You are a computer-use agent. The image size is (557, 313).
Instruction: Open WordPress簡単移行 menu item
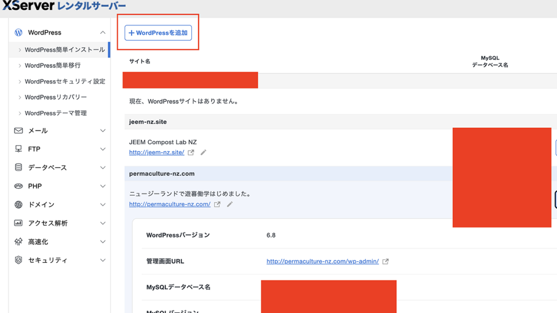click(x=52, y=65)
